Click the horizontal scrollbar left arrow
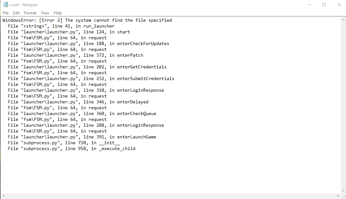The width and height of the screenshot is (346, 199). tap(3, 196)
